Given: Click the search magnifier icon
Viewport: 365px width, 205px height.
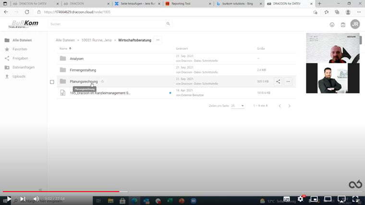Looking at the screenshot, I should tap(168, 23).
